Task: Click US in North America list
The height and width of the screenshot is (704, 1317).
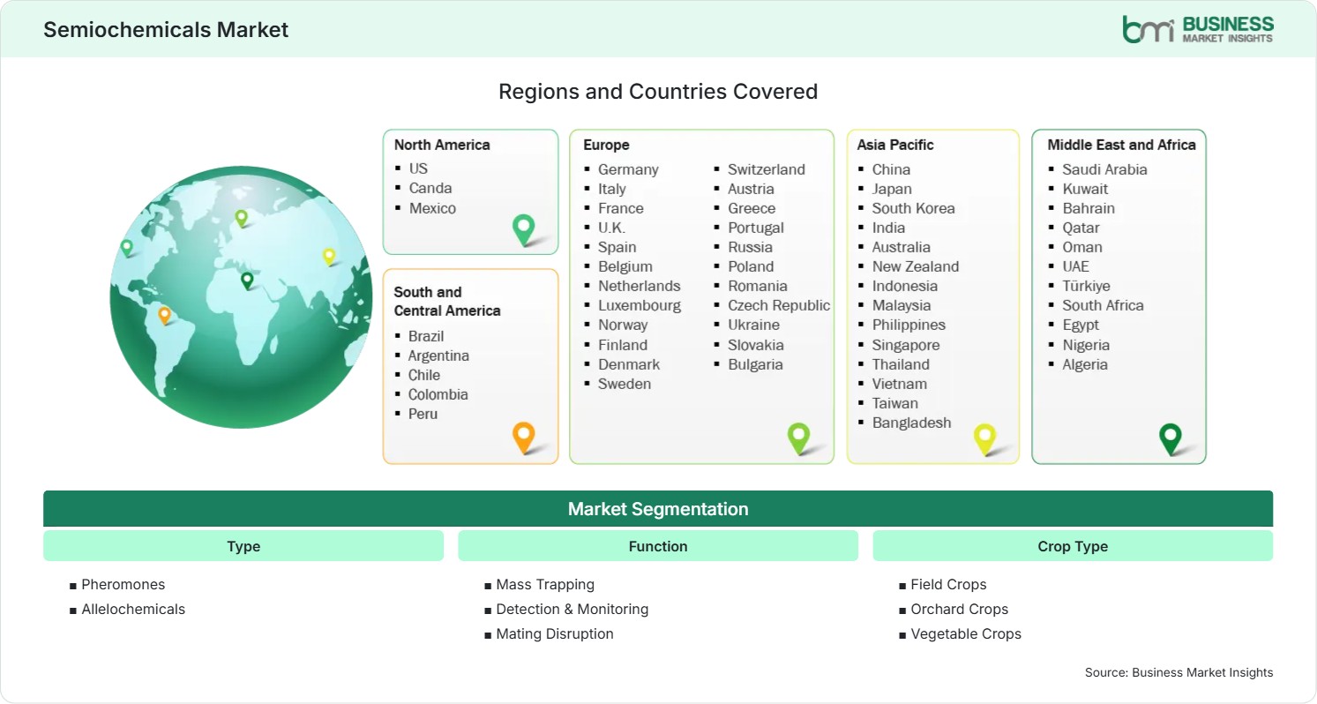Action: tap(418, 169)
